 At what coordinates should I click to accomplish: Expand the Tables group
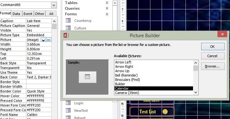click(107, 2)
